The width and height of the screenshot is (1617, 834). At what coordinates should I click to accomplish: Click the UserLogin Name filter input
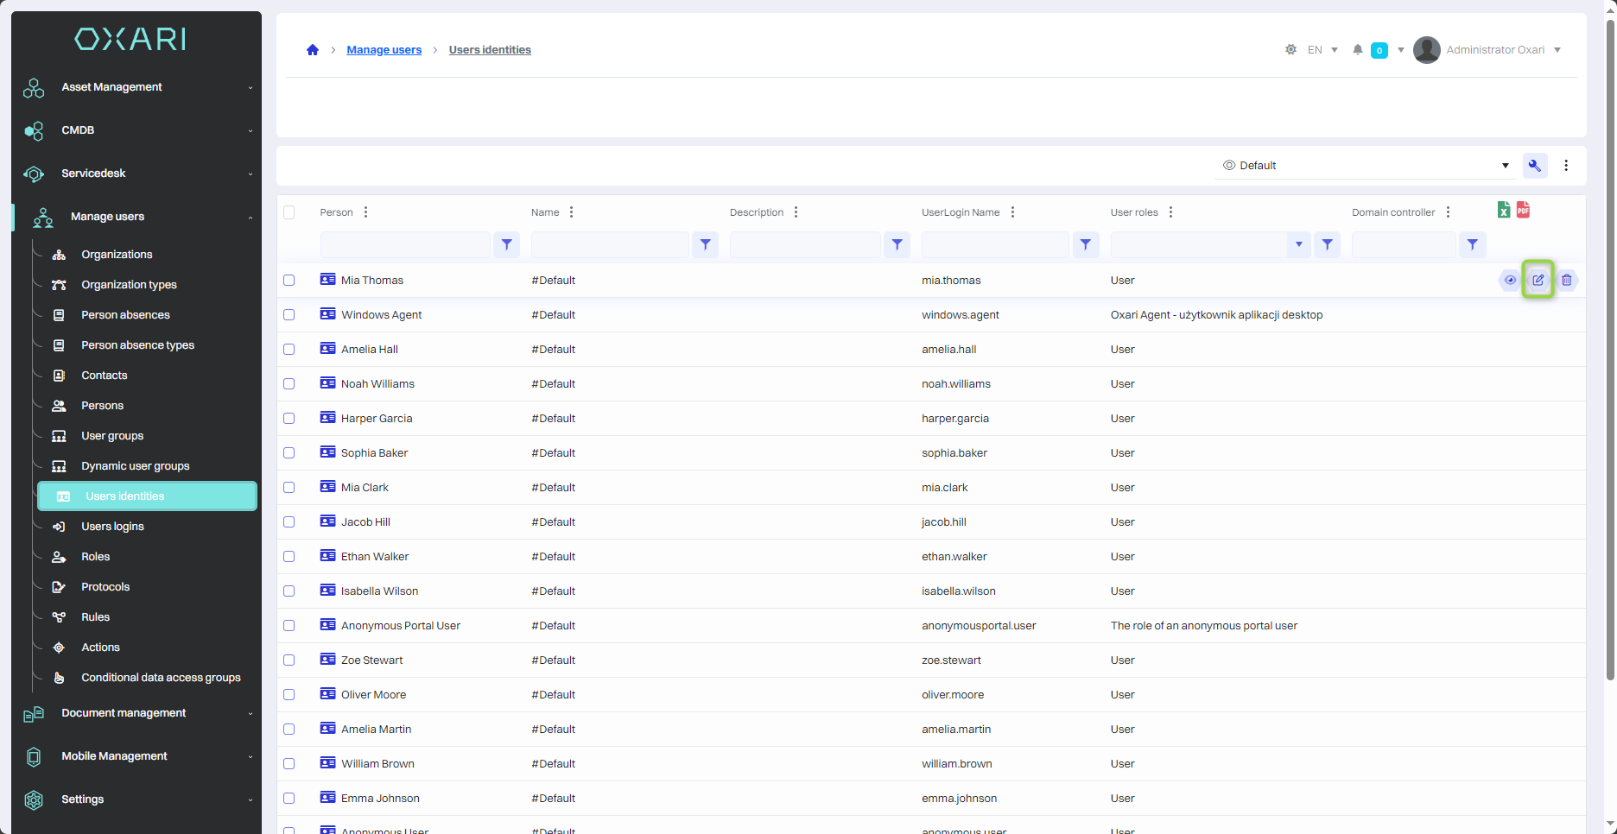995,245
